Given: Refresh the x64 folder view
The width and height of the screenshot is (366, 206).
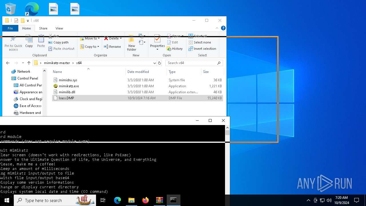Looking at the screenshot, I should (x=160, y=63).
